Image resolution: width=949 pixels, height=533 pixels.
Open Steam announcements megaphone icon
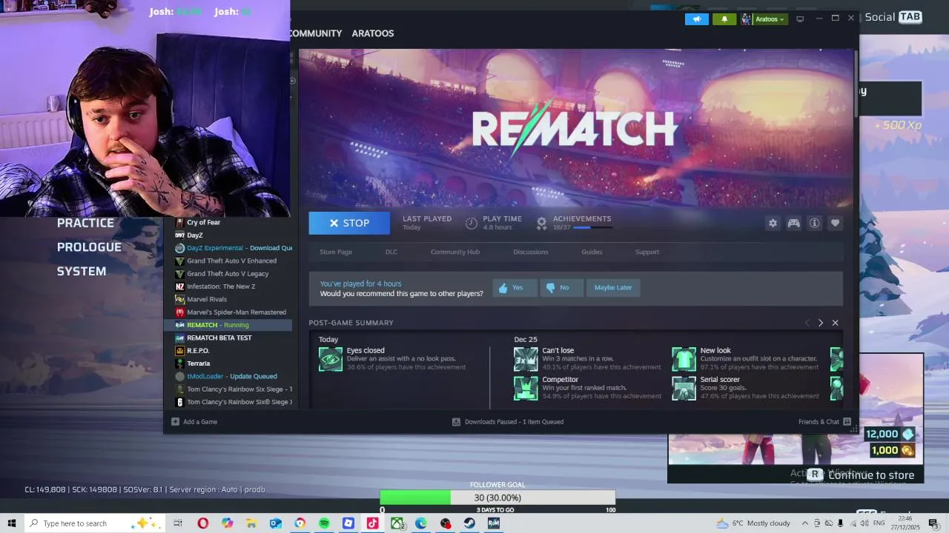(696, 19)
